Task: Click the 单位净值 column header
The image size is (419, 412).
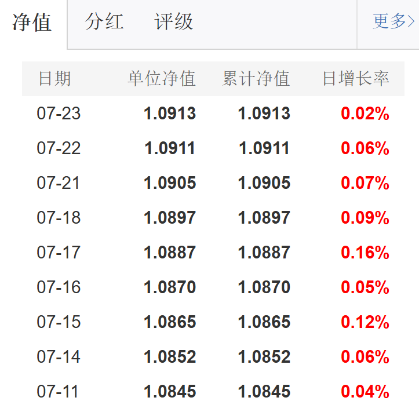Action: [x=162, y=79]
